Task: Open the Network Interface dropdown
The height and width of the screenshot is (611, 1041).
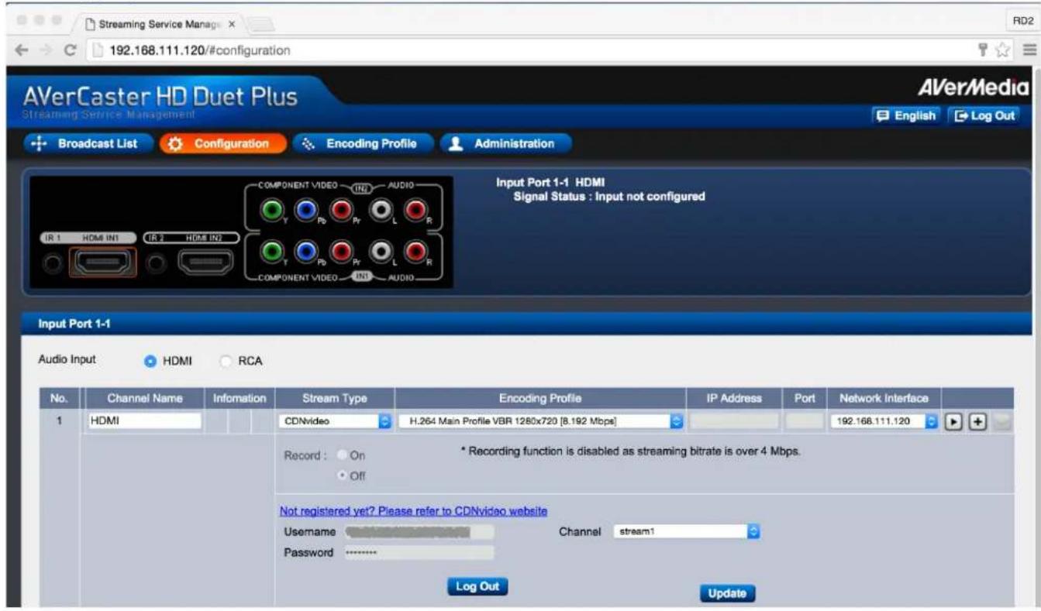Action: 885,421
